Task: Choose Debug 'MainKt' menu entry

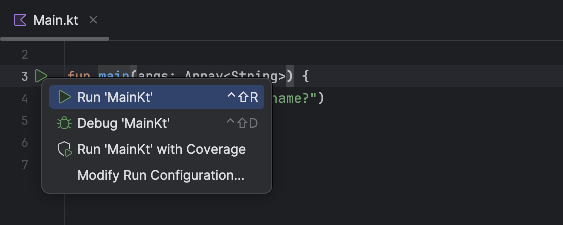Action: click(124, 123)
